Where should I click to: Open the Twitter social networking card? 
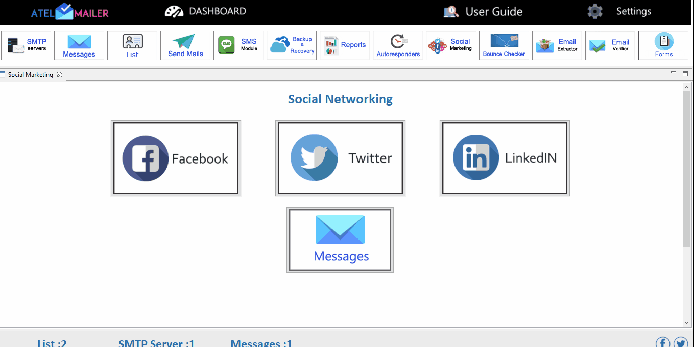[x=340, y=158]
